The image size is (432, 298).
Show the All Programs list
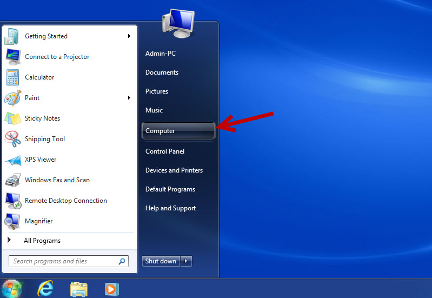click(42, 241)
